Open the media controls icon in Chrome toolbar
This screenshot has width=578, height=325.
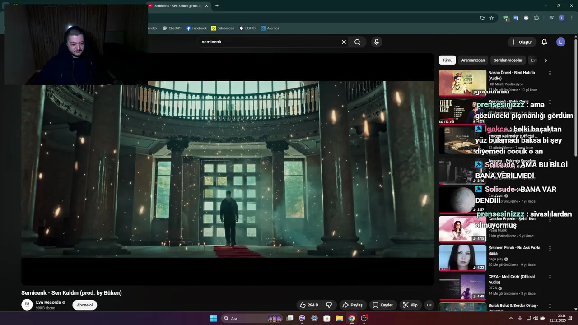[551, 18]
